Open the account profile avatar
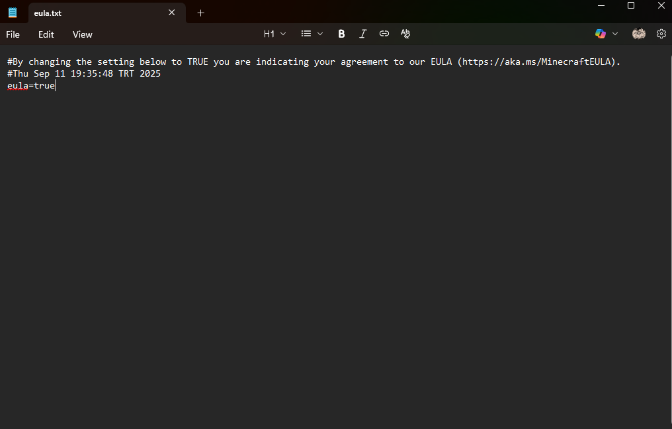 pos(638,34)
